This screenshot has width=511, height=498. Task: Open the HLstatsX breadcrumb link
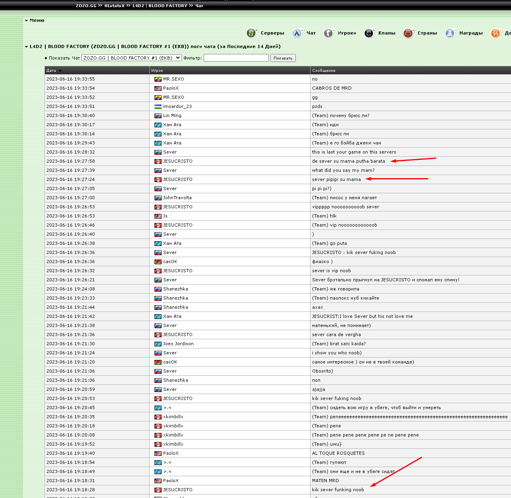click(114, 6)
